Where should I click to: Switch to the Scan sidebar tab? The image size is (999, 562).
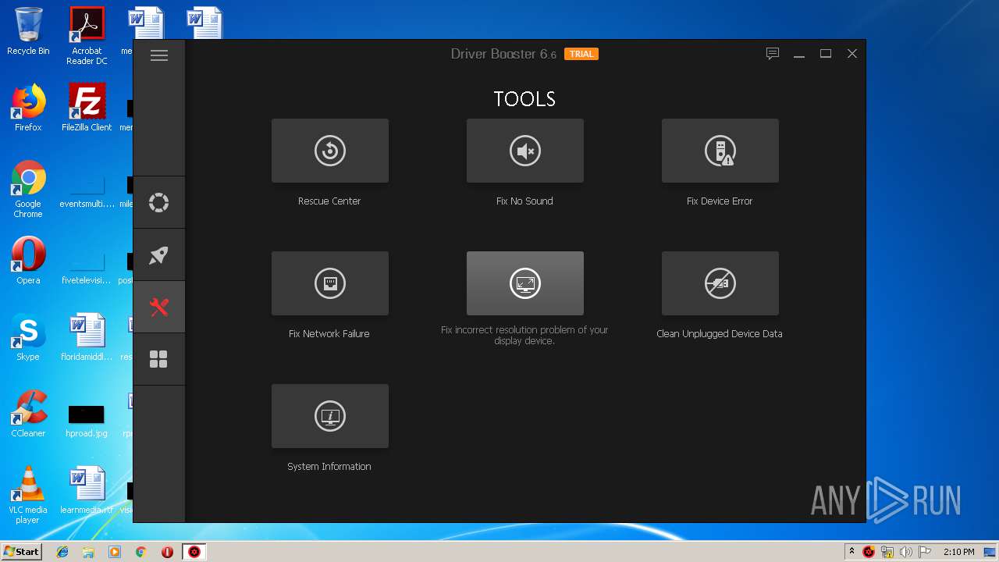[159, 203]
